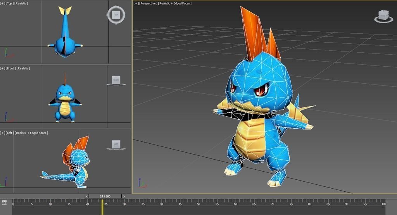Open the [+] menu of the Front viewport
The width and height of the screenshot is (397, 215).
pos(3,68)
